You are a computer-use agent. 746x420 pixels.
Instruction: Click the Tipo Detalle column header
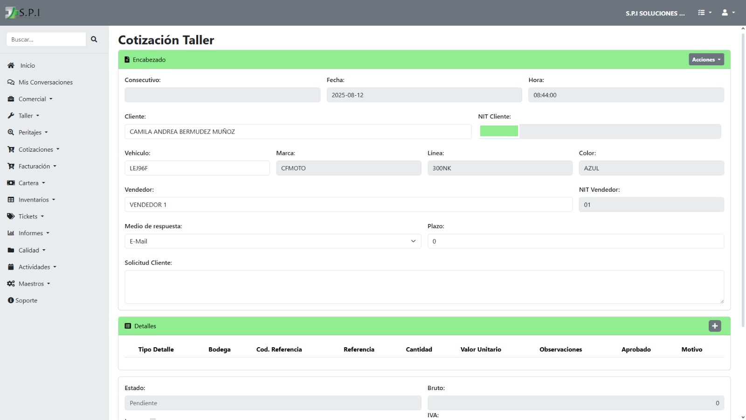(156, 350)
